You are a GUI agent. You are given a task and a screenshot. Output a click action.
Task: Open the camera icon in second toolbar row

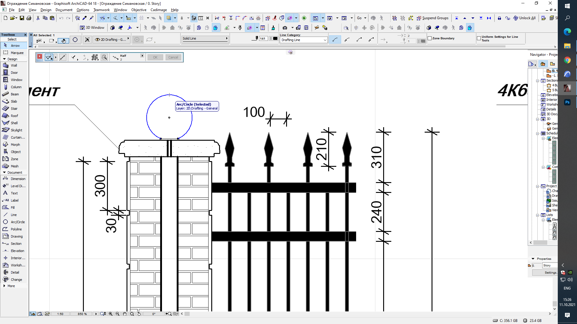click(285, 28)
